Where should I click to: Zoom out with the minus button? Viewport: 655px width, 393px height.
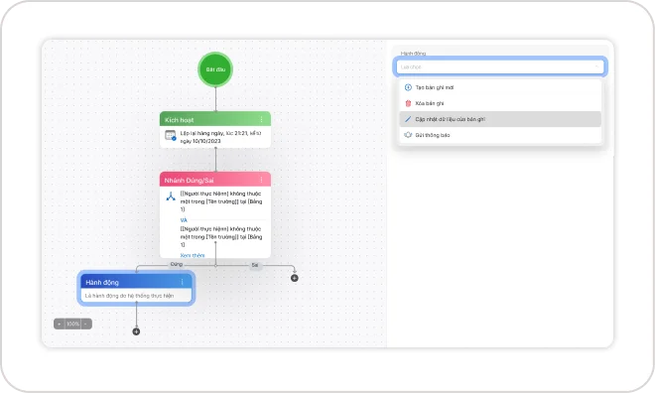coord(85,324)
